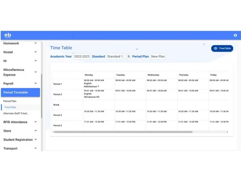
Task: Select the Break row label
Action: point(56,105)
